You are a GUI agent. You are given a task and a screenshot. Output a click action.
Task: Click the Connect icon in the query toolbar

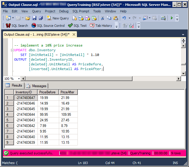click(x=125, y=26)
